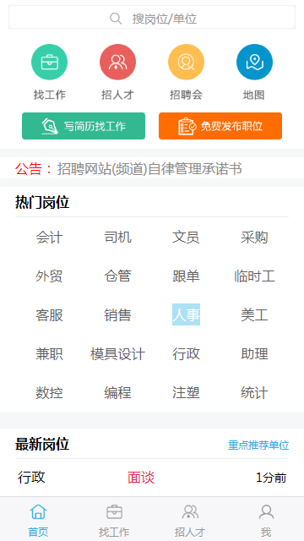The height and width of the screenshot is (541, 304).
Task: Open the 兼职 position link
Action: tap(49, 354)
